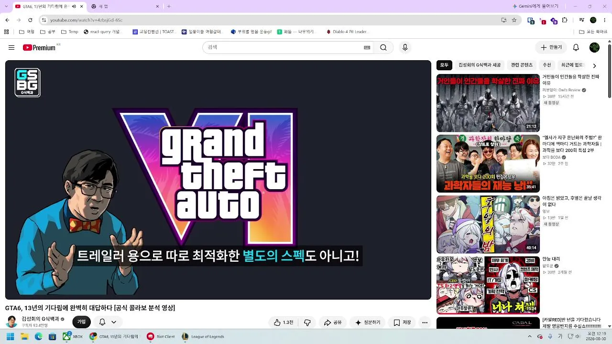Reload the current page
Image resolution: width=612 pixels, height=344 pixels.
pos(30,20)
